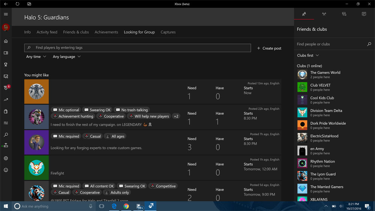Screen dimensions: 375x211
Task: Click the Find players by entering tags field
Action: click(138, 48)
